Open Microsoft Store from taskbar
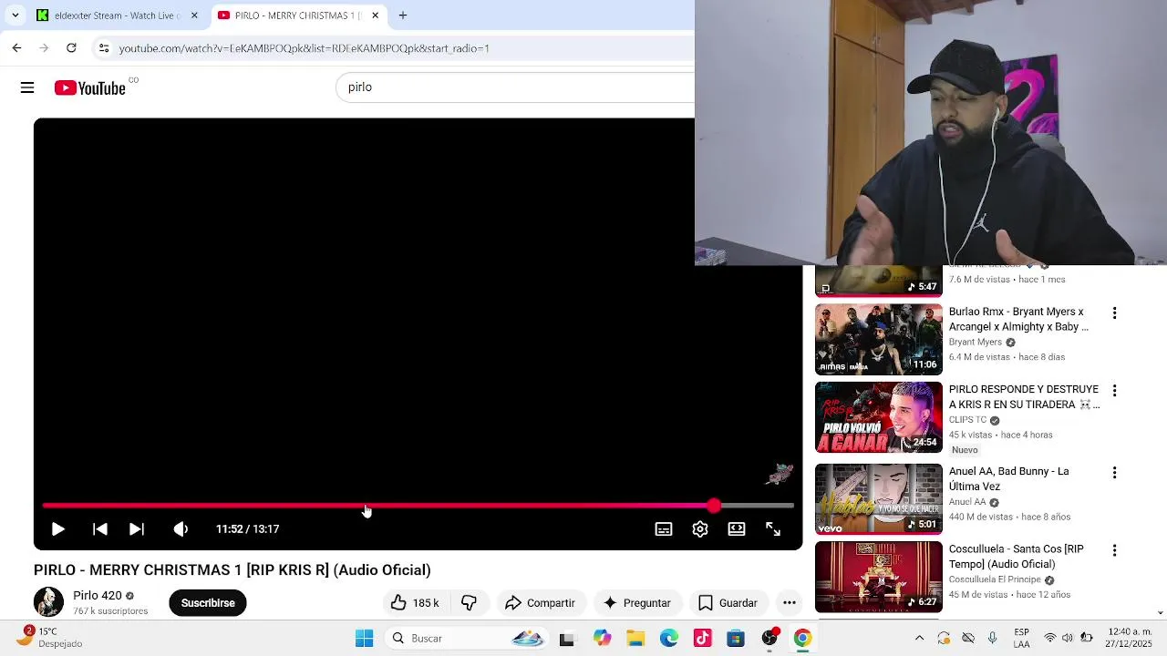The image size is (1167, 656). [736, 638]
